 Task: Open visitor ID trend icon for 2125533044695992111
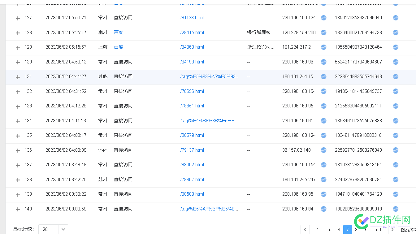[396, 106]
